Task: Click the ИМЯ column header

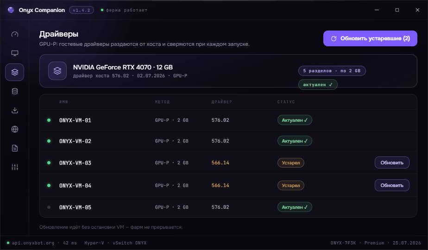Action: coord(63,102)
